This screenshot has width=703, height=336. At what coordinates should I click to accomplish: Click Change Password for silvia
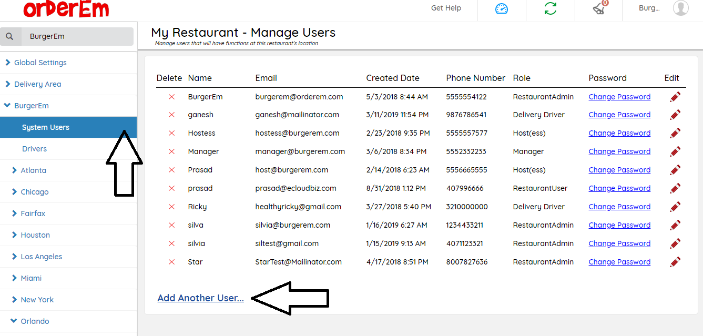619,243
